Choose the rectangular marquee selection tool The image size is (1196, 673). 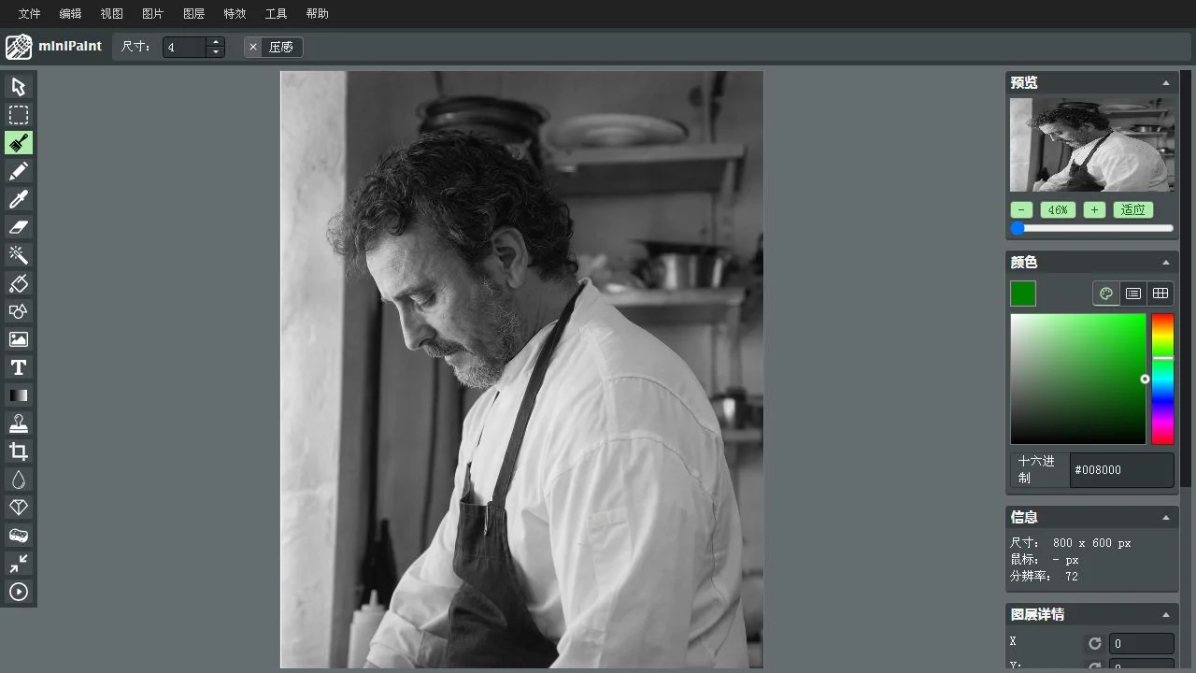[x=19, y=115]
